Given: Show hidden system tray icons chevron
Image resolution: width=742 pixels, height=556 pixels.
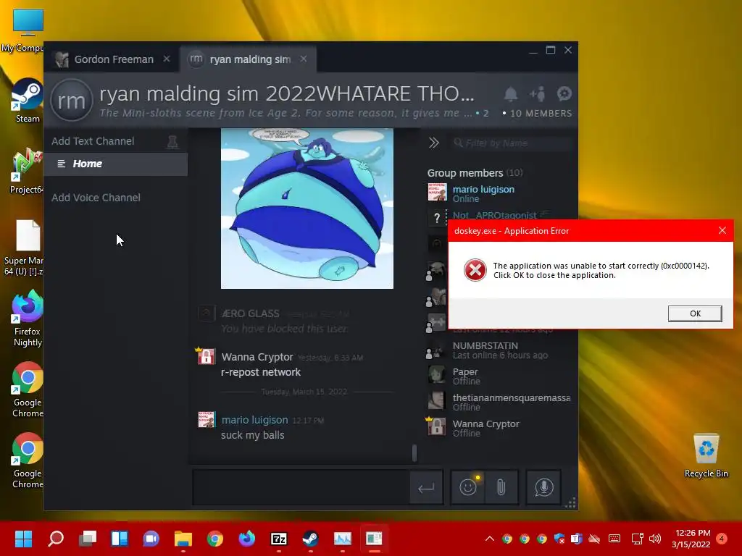Looking at the screenshot, I should point(490,539).
